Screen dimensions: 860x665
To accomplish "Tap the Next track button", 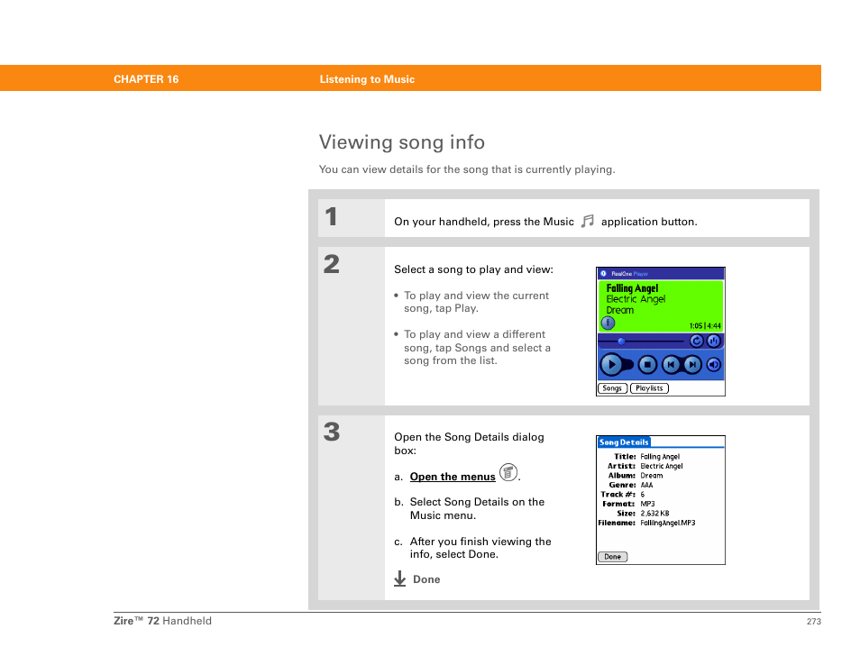I will pyautogui.click(x=692, y=365).
